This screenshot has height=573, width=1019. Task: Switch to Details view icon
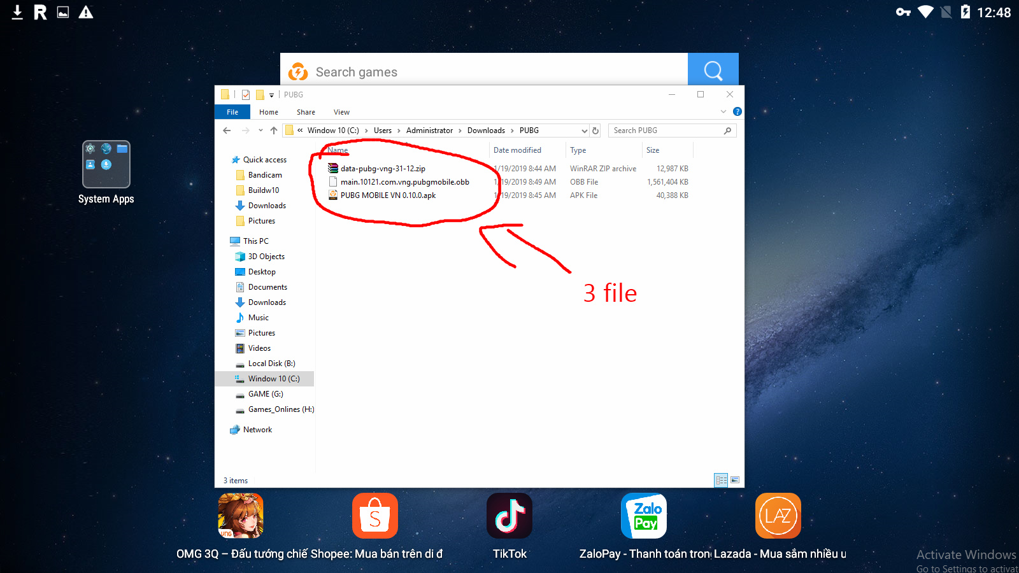tap(721, 480)
